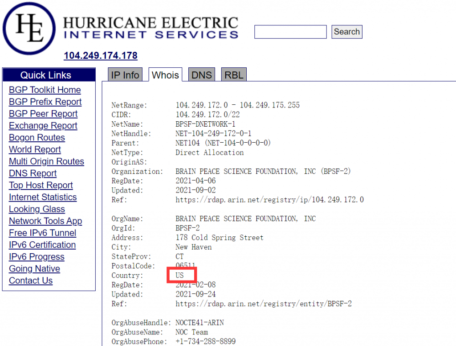Click the NetHandle value NET-104-249-172-0-1
The width and height of the screenshot is (456, 346).
tap(213, 134)
